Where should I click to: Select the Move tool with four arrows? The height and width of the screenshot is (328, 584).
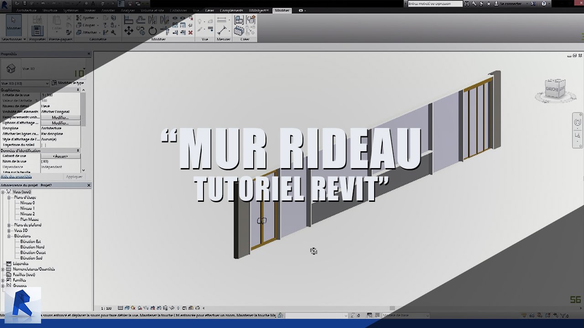click(x=129, y=31)
